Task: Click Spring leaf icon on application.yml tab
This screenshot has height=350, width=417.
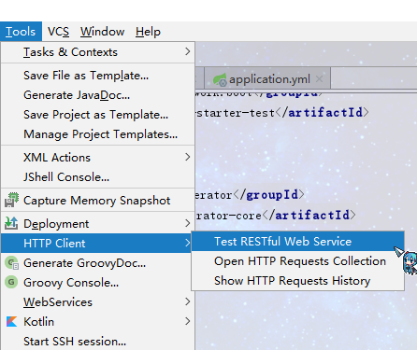Action: pyautogui.click(x=220, y=79)
